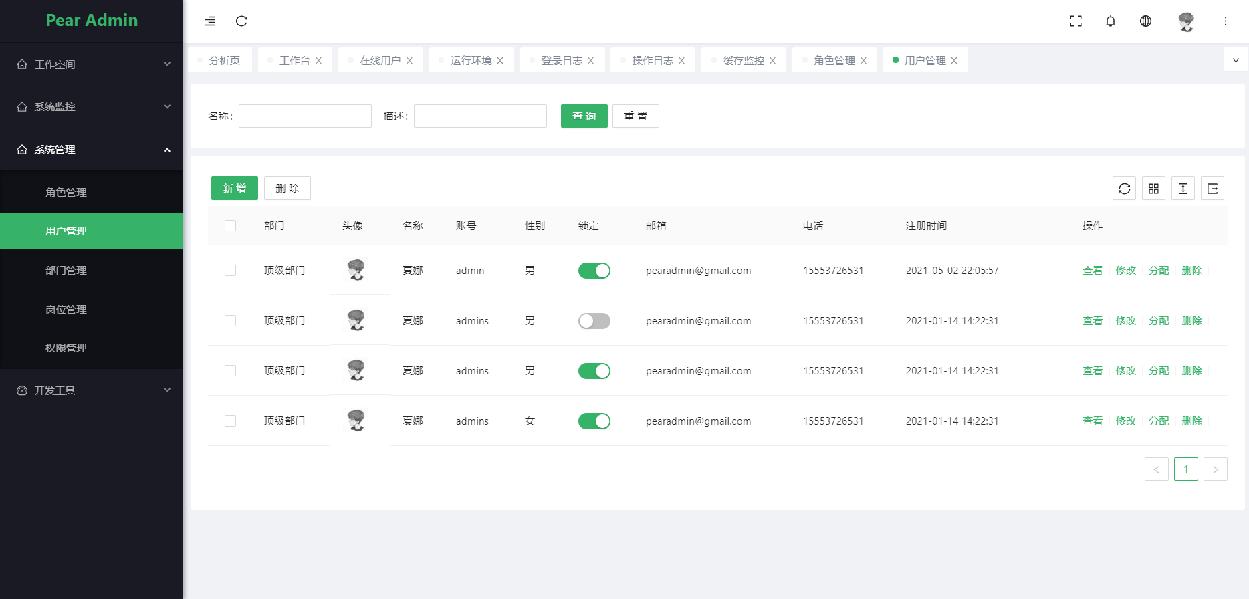Switch to the 缓存监控 tab
1249x599 pixels.
(743, 61)
